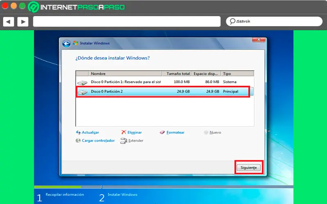Click the InternetPasoaPaso logo icon

pyautogui.click(x=34, y=7)
